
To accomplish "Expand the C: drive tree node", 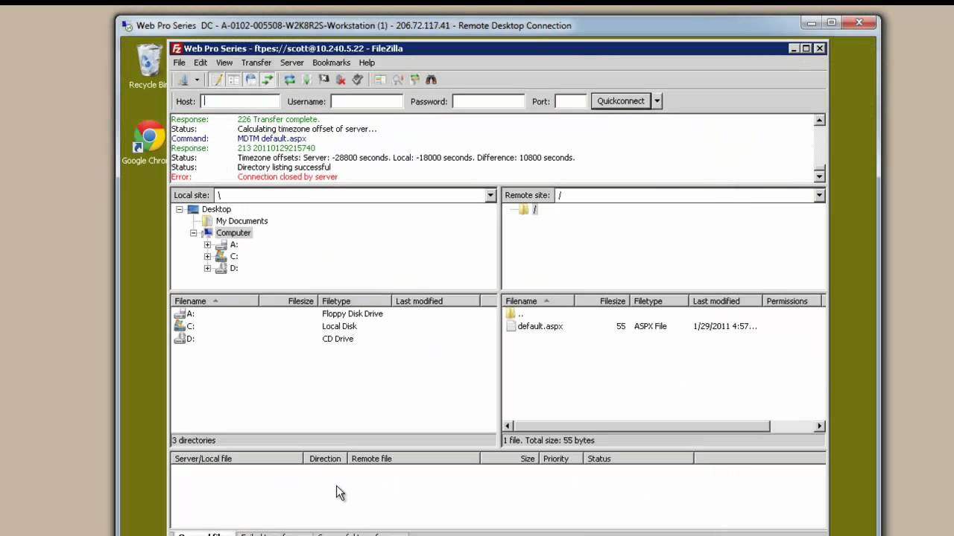I will point(208,256).
